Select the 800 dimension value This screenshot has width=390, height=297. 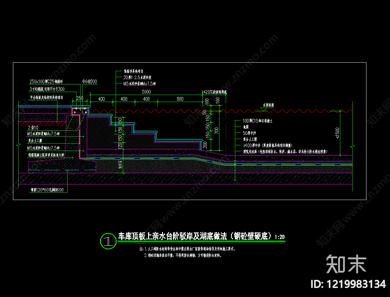180,99
